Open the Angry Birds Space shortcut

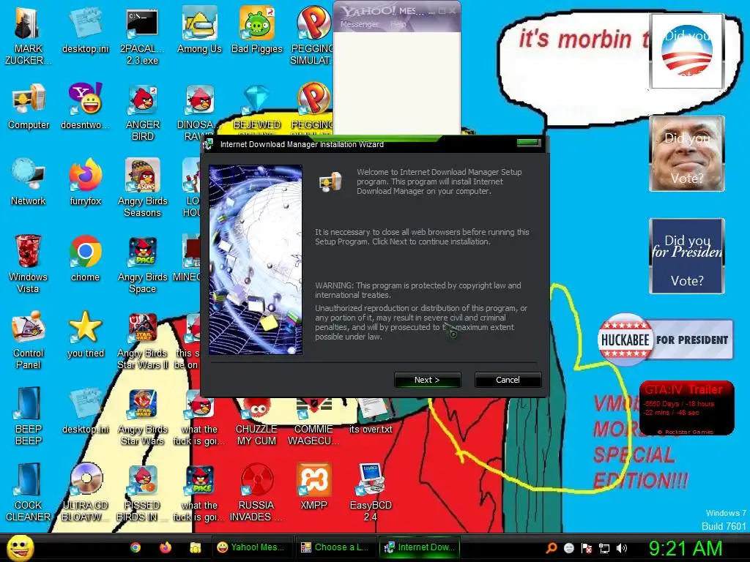143,263
